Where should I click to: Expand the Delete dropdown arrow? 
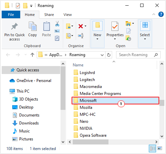tap(86, 26)
